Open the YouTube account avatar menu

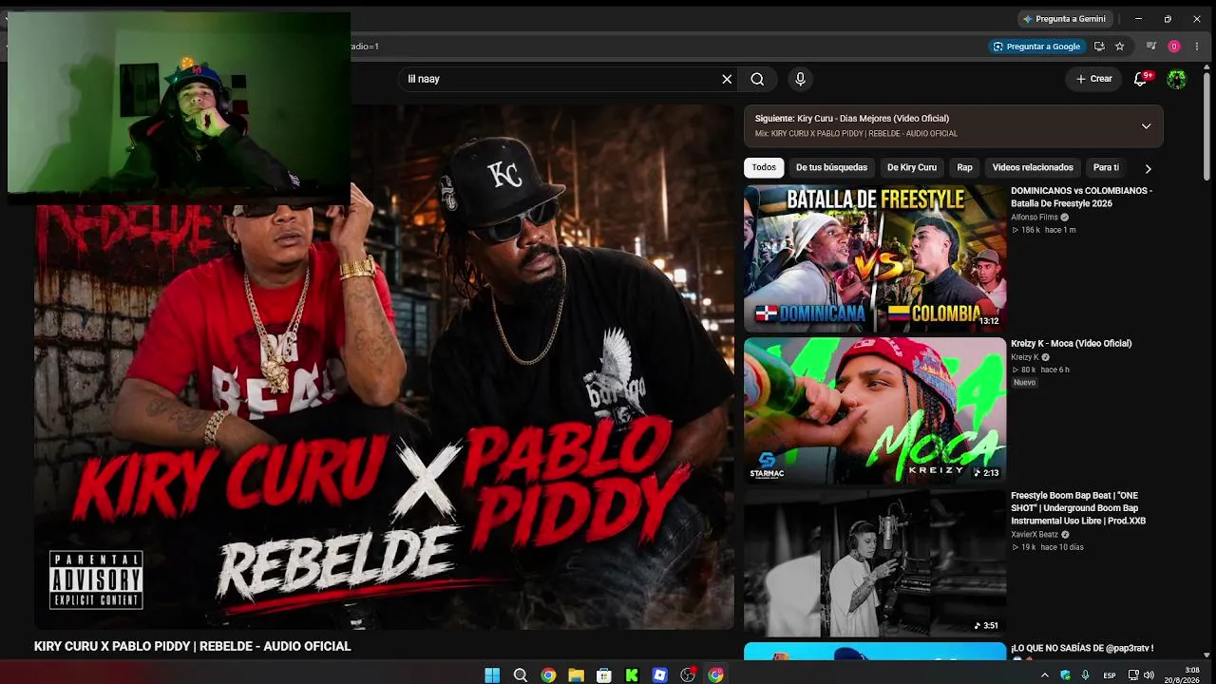pos(1176,79)
